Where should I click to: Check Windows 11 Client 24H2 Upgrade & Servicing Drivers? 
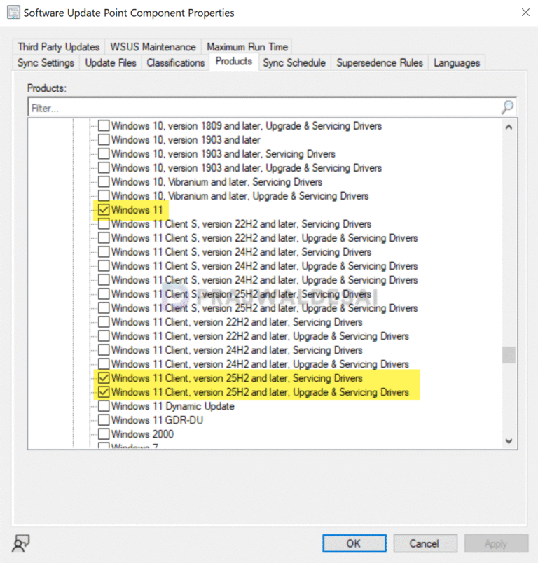(104, 363)
